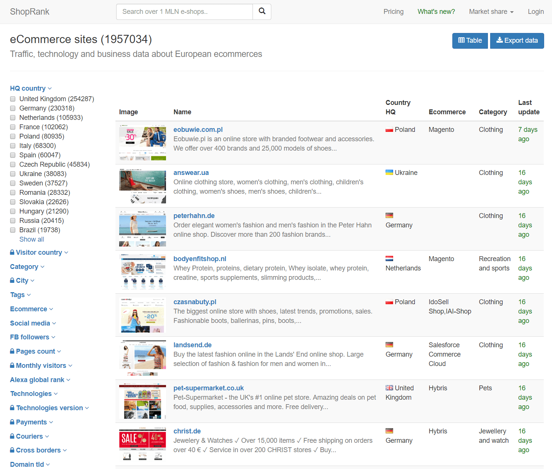This screenshot has height=469, width=552.
Task: Open the eobuwie.com.pl shop link
Action: (x=198, y=130)
